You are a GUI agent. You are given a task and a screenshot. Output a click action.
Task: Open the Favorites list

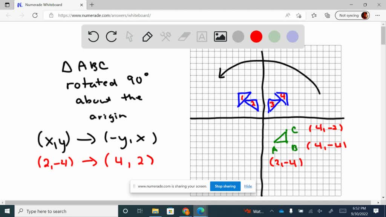click(x=314, y=15)
